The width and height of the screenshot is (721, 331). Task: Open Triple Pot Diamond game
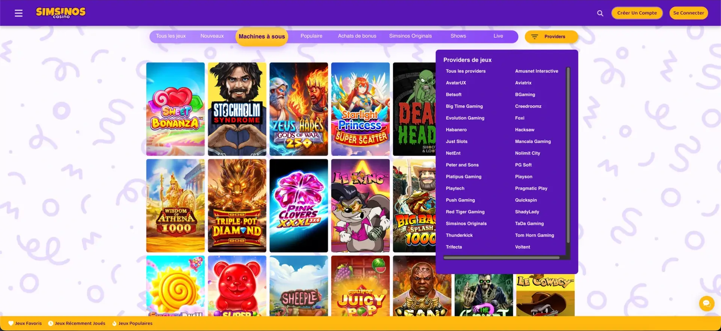[237, 206]
